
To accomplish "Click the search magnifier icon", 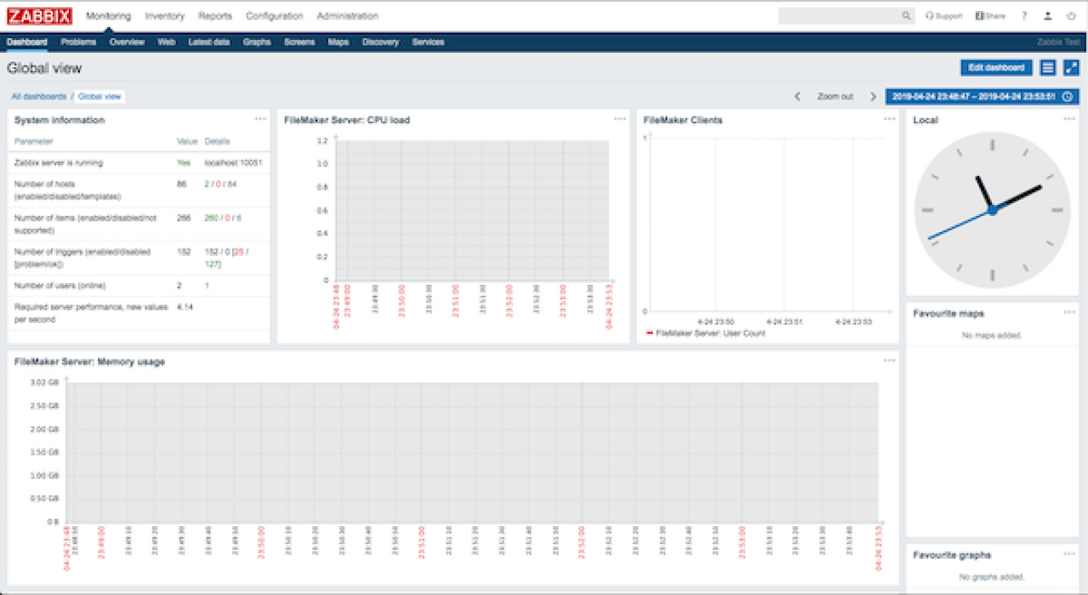I will (906, 16).
